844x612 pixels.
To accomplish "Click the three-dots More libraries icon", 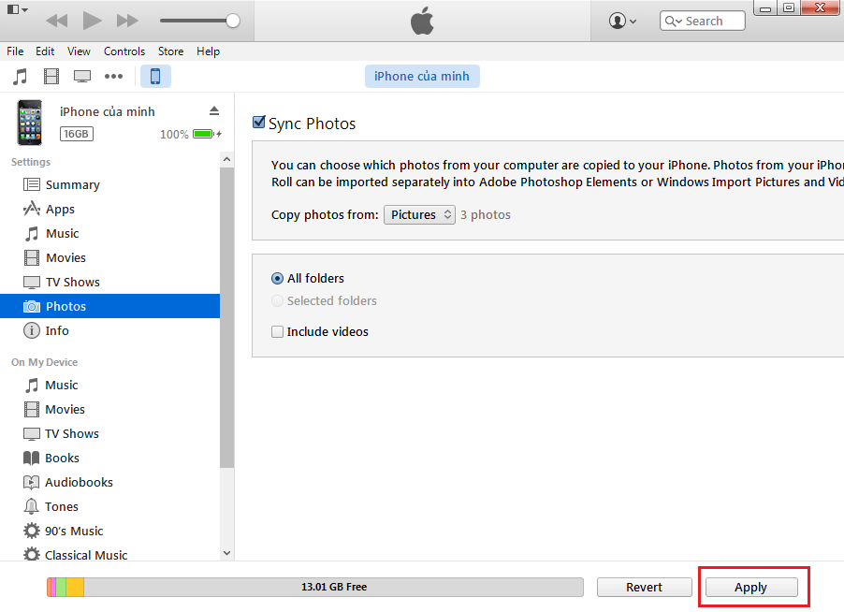I will point(113,76).
